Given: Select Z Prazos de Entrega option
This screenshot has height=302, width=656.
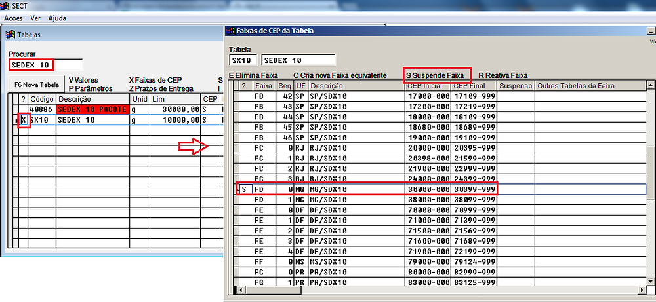Looking at the screenshot, I should [161, 88].
